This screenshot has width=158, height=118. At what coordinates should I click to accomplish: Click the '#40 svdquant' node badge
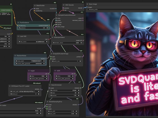(x=39, y=102)
